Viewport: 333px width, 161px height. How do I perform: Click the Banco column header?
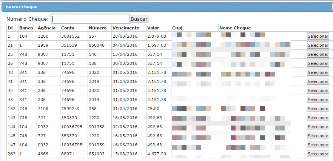[x=26, y=28]
